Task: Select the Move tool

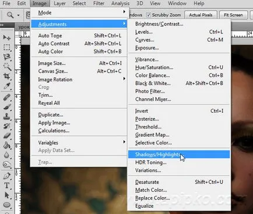Action: click(x=7, y=38)
